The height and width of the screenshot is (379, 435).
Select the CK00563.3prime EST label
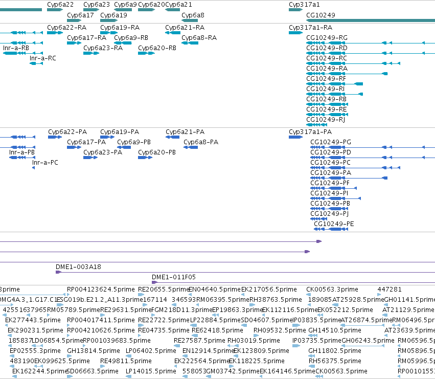tap(332, 289)
